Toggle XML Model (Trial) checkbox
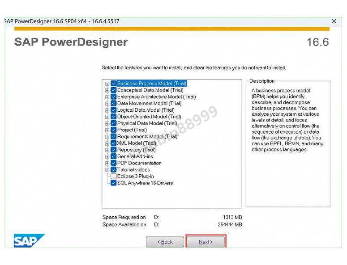 pos(114,143)
